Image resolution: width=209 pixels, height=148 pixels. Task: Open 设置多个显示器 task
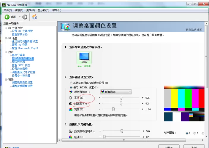click(21, 76)
